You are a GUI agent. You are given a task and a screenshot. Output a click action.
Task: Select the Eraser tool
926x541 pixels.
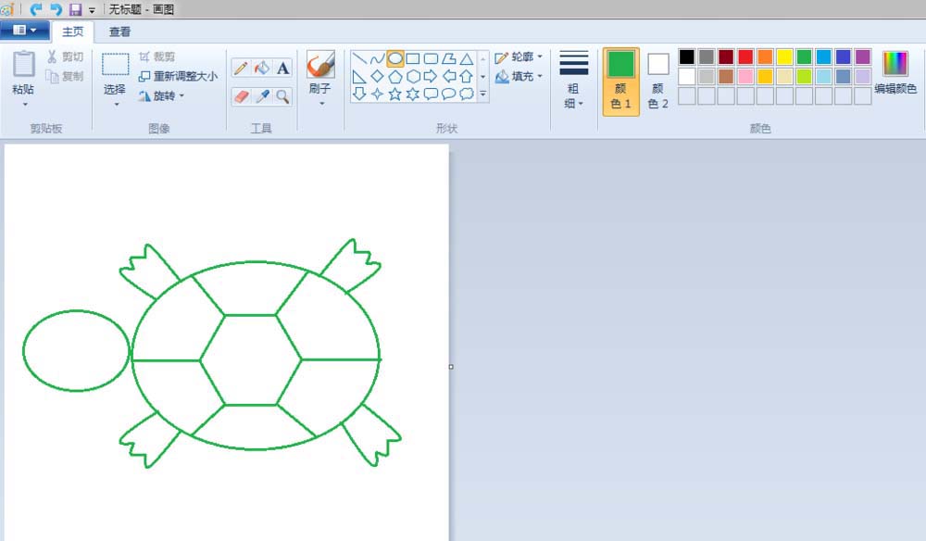click(241, 96)
